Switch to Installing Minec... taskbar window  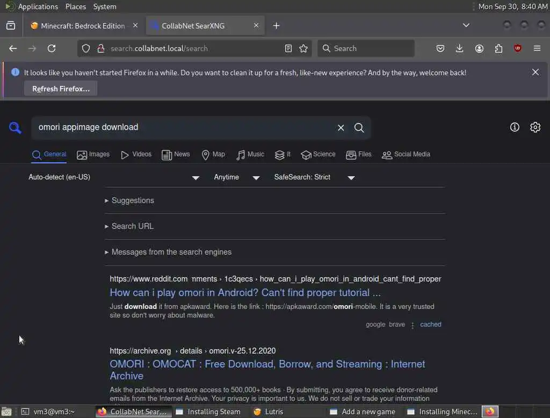pos(443,412)
